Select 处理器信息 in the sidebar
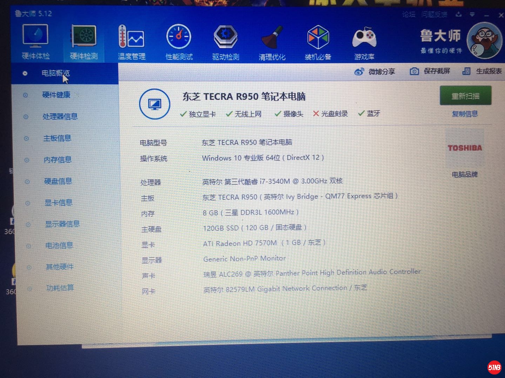Image resolution: width=505 pixels, height=378 pixels. pyautogui.click(x=60, y=117)
